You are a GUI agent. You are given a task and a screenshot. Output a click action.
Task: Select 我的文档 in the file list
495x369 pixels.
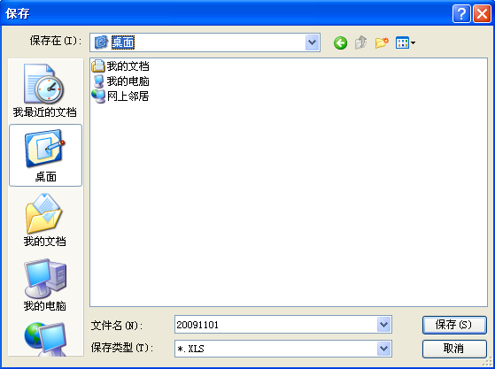coord(120,65)
